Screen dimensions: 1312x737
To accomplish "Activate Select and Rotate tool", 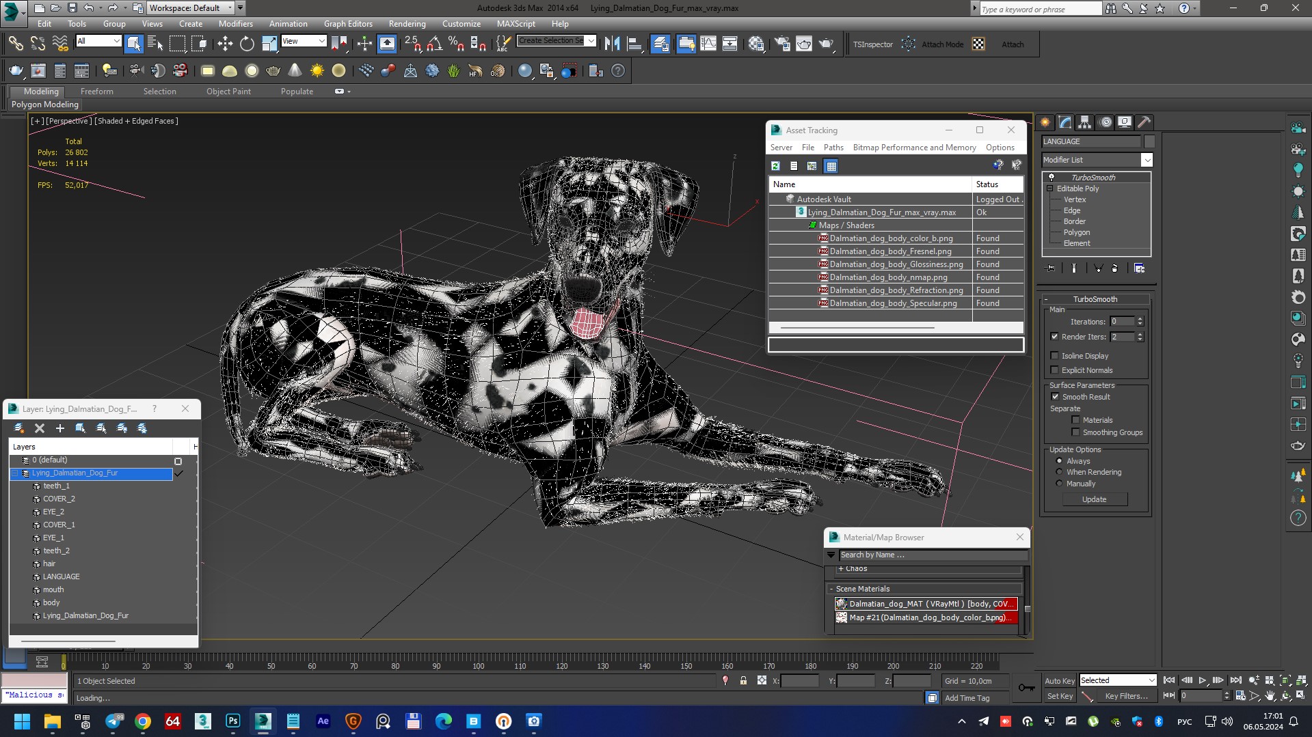I will [247, 44].
